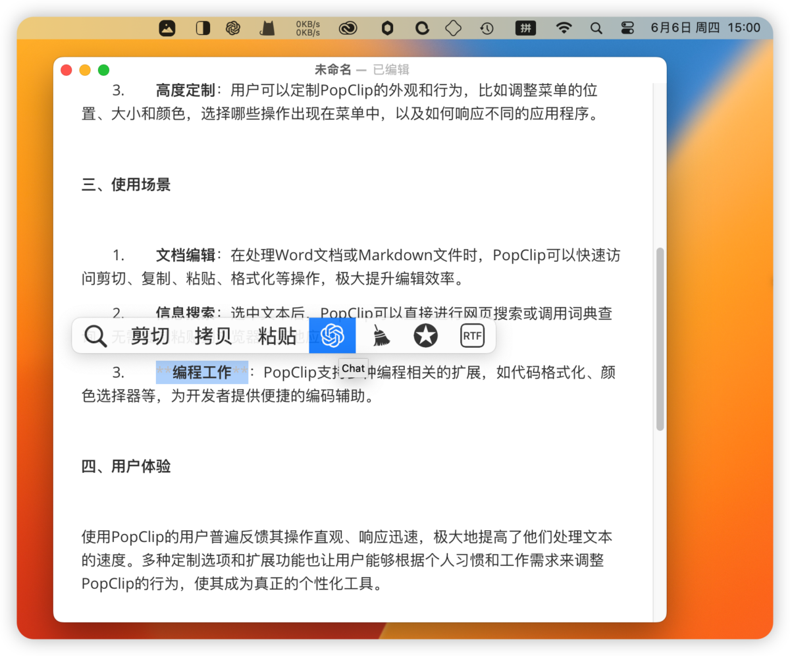The height and width of the screenshot is (656, 790).
Task: Click the cat icon in the menu bar
Action: point(267,28)
